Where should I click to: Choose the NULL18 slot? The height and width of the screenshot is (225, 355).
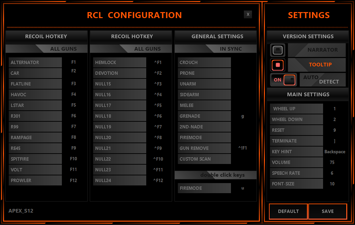tap(120, 116)
